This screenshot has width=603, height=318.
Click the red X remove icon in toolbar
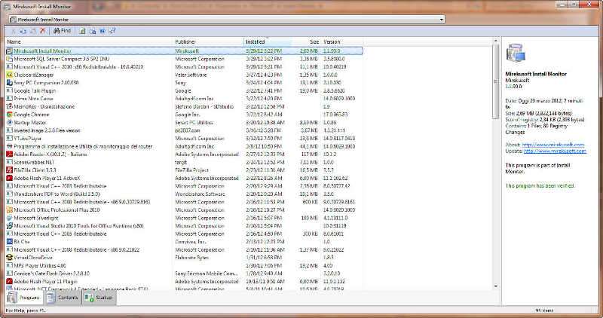tap(43, 31)
